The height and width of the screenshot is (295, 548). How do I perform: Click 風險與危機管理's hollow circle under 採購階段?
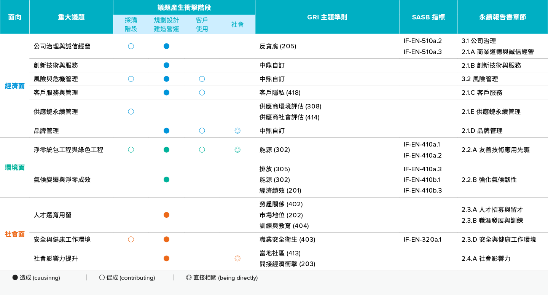131,79
